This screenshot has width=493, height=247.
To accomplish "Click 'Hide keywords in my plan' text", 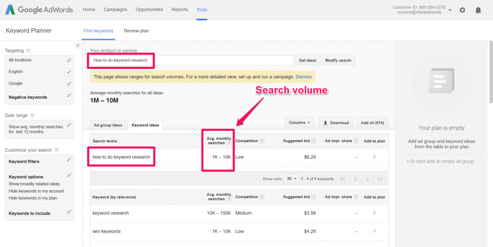I will (33, 198).
